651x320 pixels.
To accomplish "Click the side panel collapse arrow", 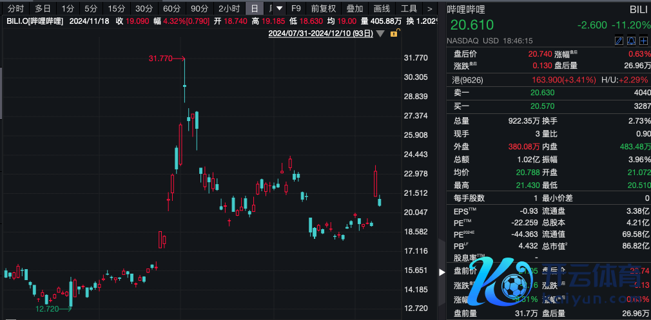I will coord(442,272).
